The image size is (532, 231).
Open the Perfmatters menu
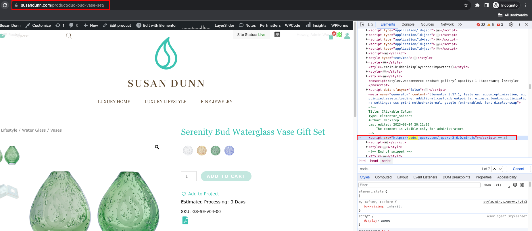[x=270, y=25]
